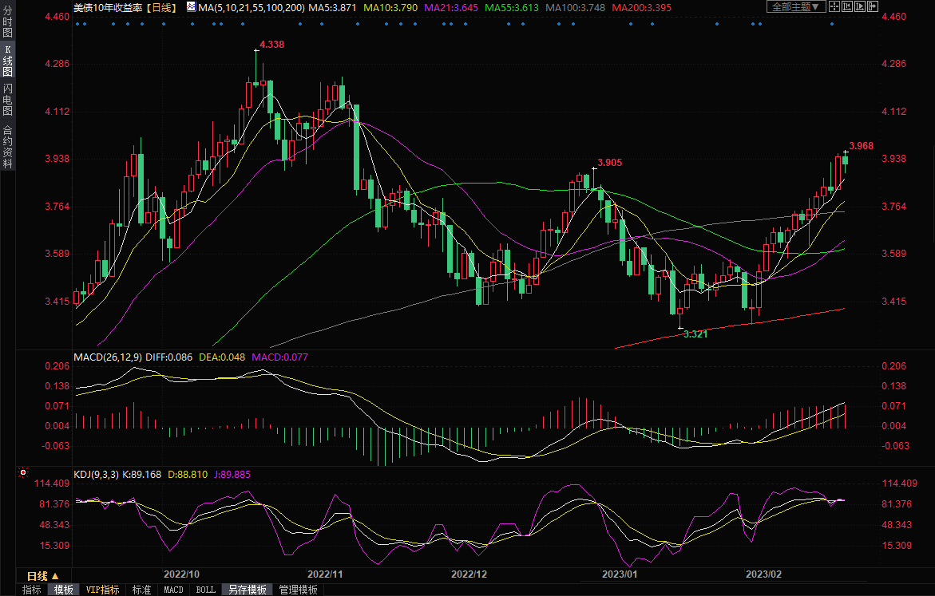The height and width of the screenshot is (596, 935).
Task: Select the K线图 sidebar tab
Action: [x=7, y=60]
